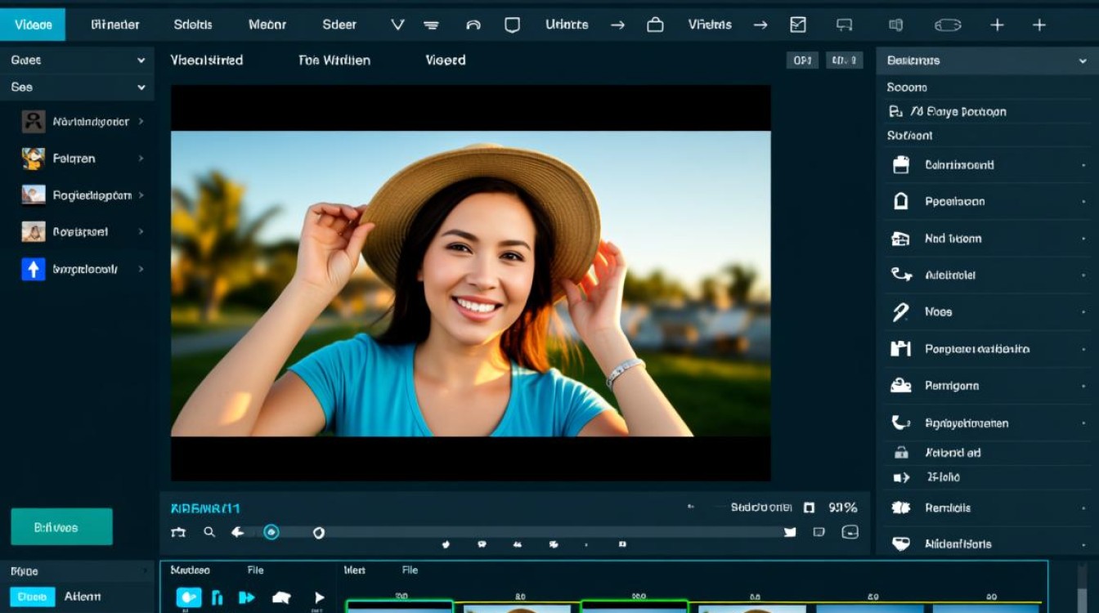Click the magnifier zoom icon below the preview
The width and height of the screenshot is (1099, 613).
pos(209,532)
